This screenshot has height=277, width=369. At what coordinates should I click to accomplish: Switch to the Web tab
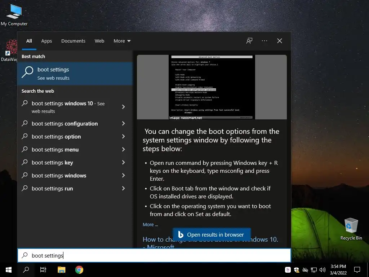coord(99,41)
